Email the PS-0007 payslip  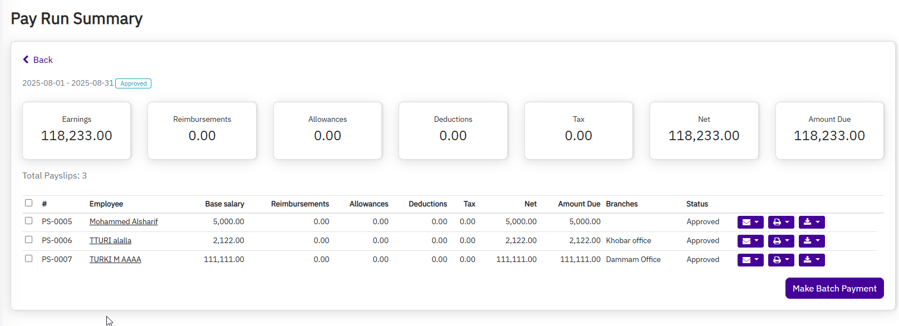tap(750, 260)
